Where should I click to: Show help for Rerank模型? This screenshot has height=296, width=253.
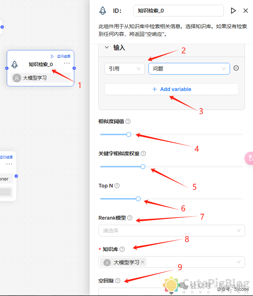click(x=130, y=218)
